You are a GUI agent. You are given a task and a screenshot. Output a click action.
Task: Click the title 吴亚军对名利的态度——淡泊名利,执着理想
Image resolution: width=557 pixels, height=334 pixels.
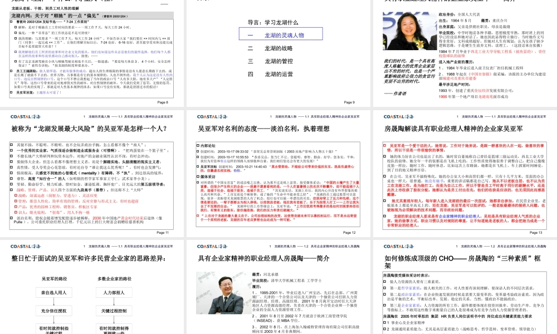tap(263, 129)
